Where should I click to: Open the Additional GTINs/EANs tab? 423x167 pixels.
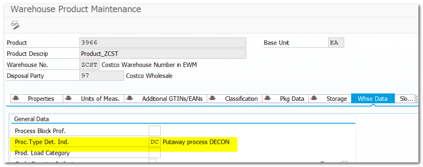tap(172, 99)
